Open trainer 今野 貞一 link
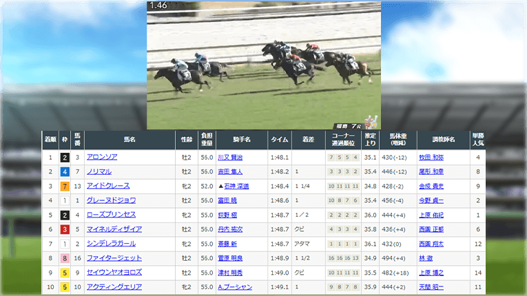Screen dimensions: 527x296 pos(431,200)
